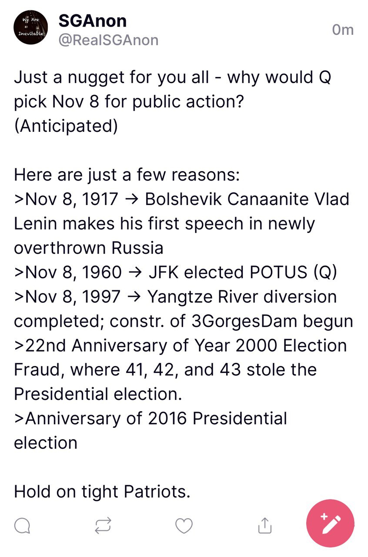Click the 0m post timestamp
Screen dimensions: 368x557
343,30
